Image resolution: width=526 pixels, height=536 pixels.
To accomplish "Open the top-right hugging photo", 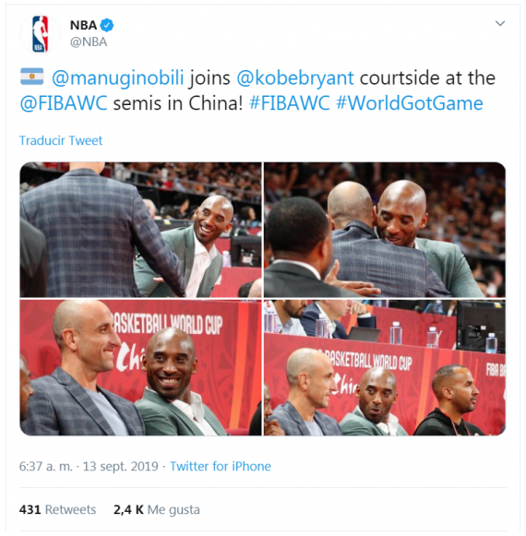I will [x=385, y=230].
